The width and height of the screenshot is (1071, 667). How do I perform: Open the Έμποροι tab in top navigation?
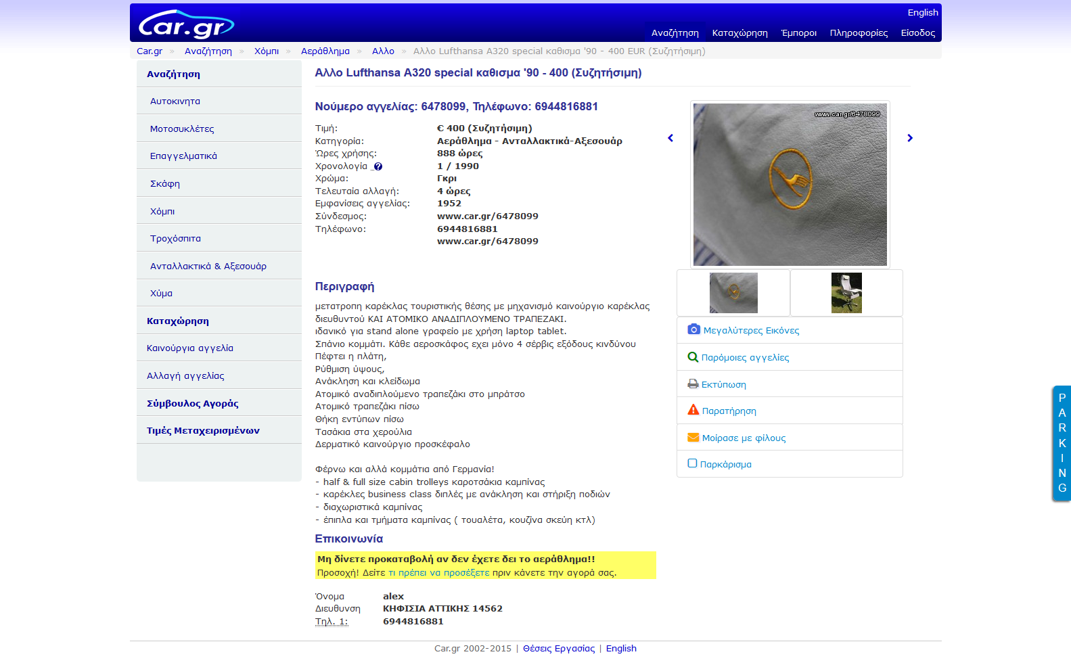(x=798, y=32)
